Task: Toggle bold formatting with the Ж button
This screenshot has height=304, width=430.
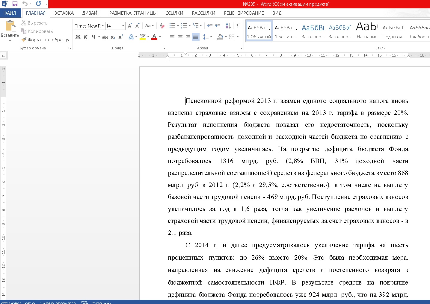Action: (78, 37)
